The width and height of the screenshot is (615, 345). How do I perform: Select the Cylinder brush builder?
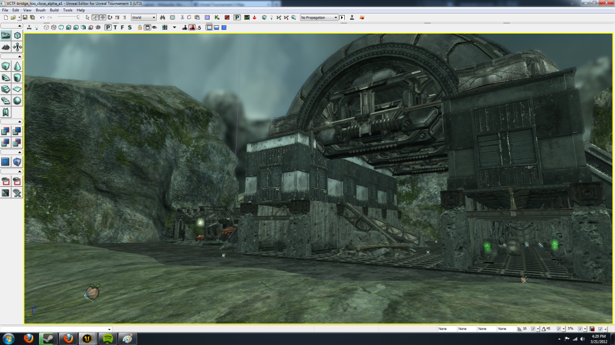(x=17, y=77)
